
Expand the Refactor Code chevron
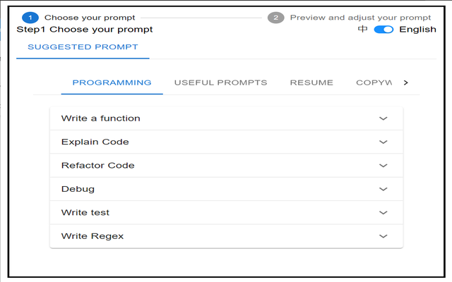pyautogui.click(x=383, y=166)
